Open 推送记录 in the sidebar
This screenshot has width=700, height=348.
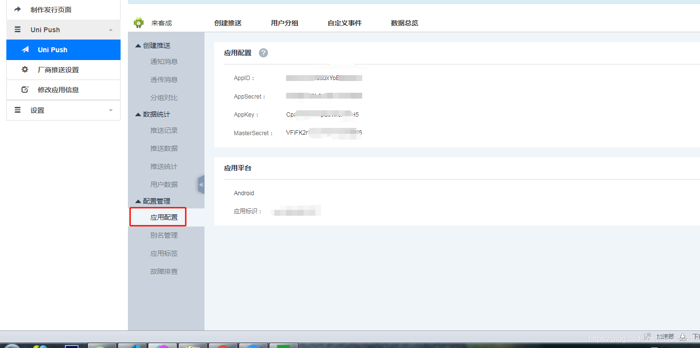[x=164, y=130]
